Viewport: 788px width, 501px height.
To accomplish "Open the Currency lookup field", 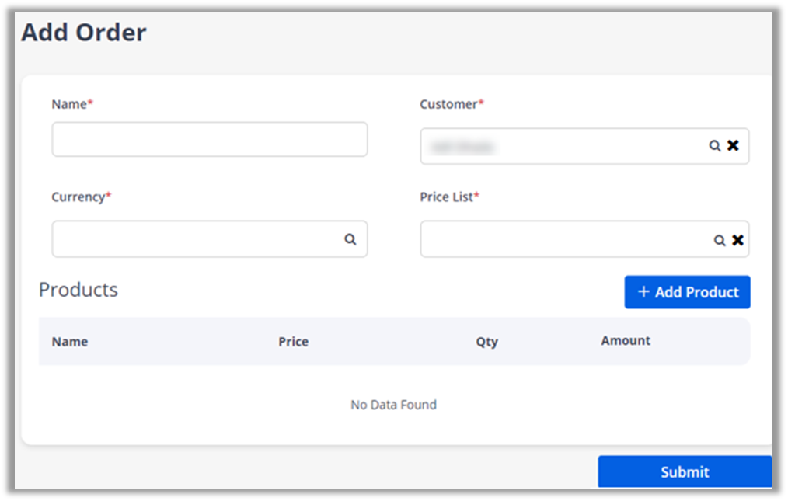I will [x=194, y=239].
